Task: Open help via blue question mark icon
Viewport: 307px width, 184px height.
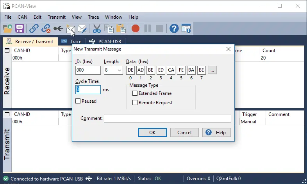Action: coord(174,28)
